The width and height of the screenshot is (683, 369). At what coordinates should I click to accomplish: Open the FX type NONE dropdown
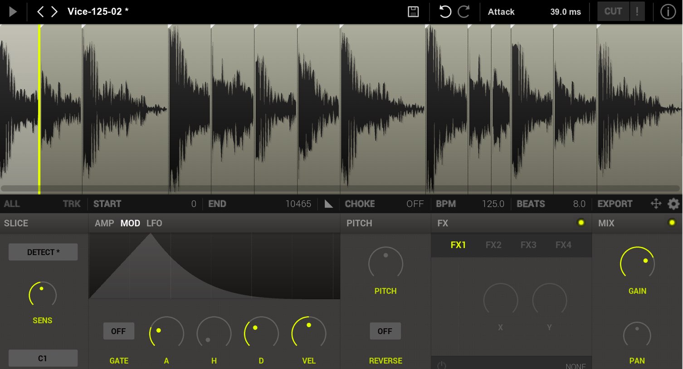click(576, 366)
